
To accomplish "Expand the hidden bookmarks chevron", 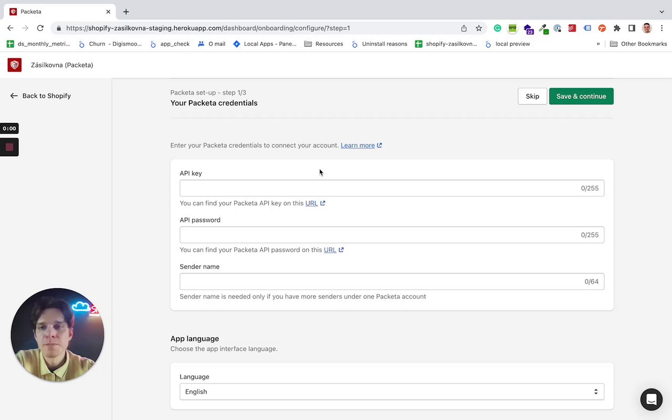I will point(598,44).
